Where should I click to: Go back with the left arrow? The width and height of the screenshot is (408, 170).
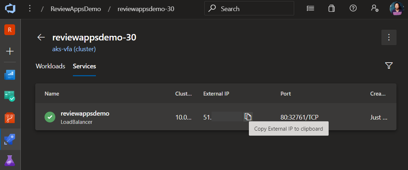(41, 37)
